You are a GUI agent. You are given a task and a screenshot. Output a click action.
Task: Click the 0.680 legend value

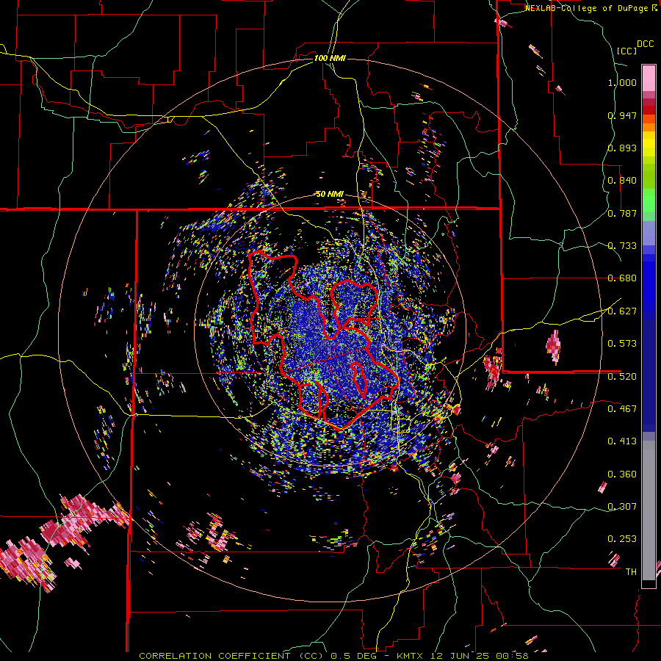[x=622, y=278]
